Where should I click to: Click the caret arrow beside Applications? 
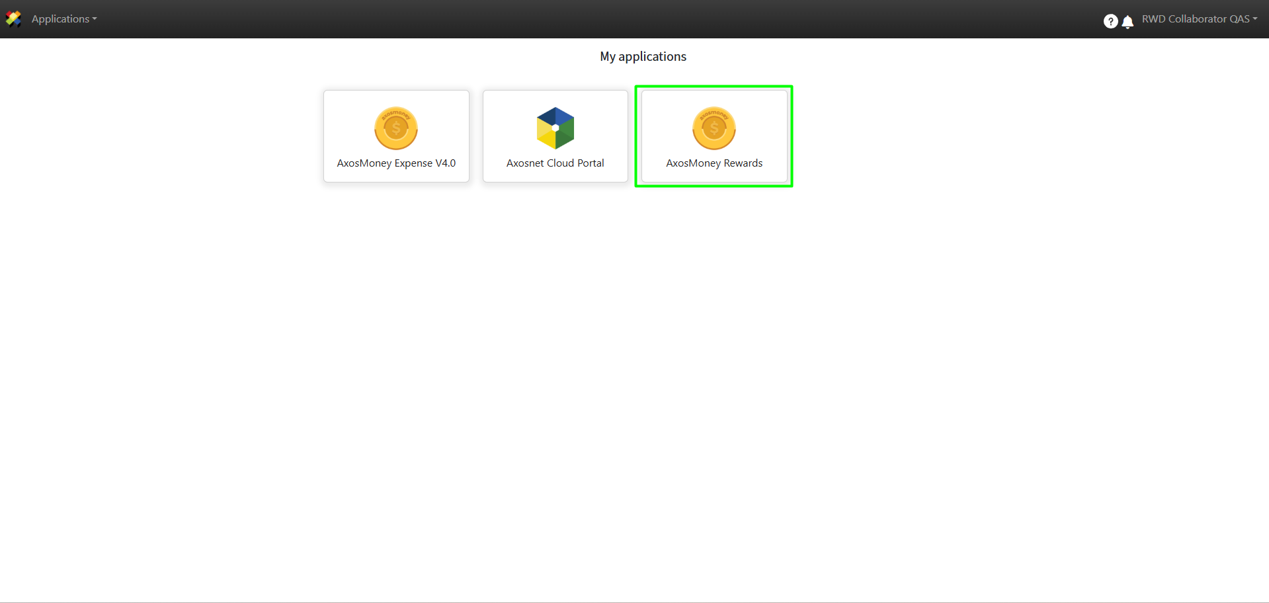[x=95, y=19]
